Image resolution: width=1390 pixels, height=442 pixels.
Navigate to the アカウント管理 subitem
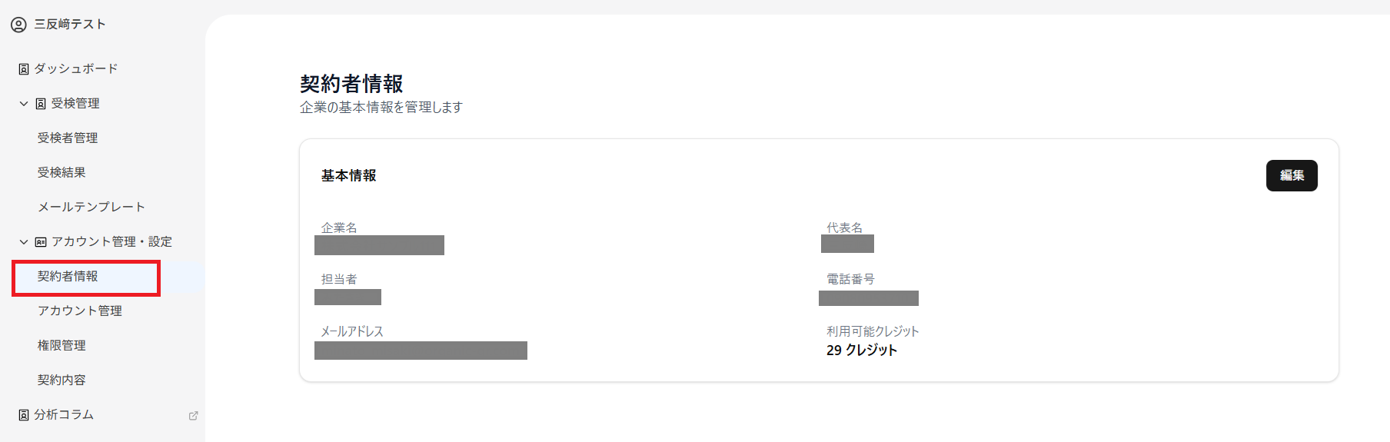click(80, 311)
